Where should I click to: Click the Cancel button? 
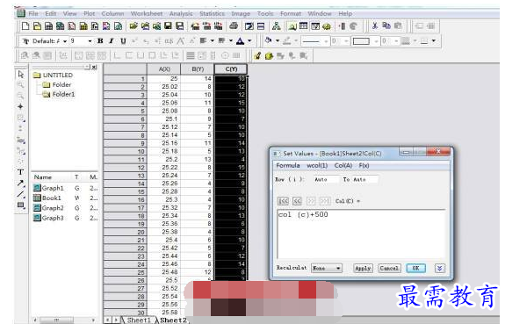[389, 268]
